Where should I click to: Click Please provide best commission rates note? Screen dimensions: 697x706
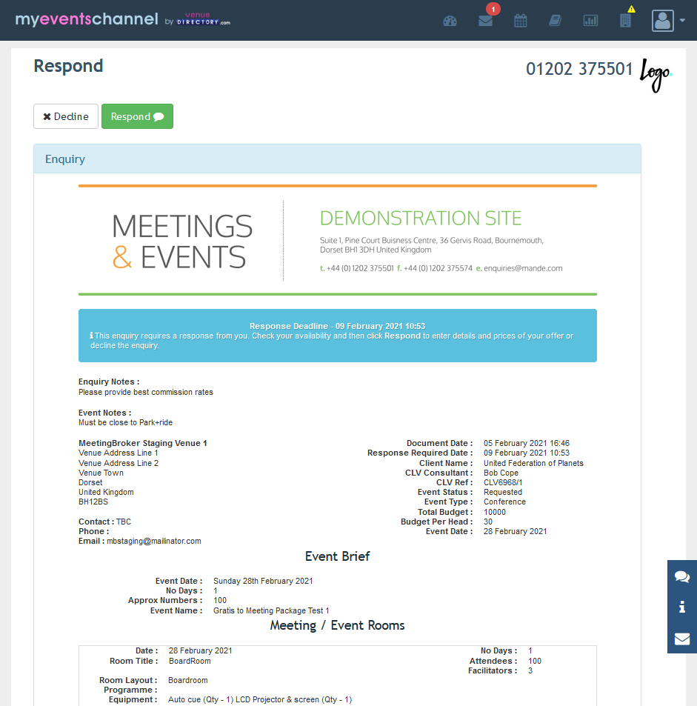point(146,392)
